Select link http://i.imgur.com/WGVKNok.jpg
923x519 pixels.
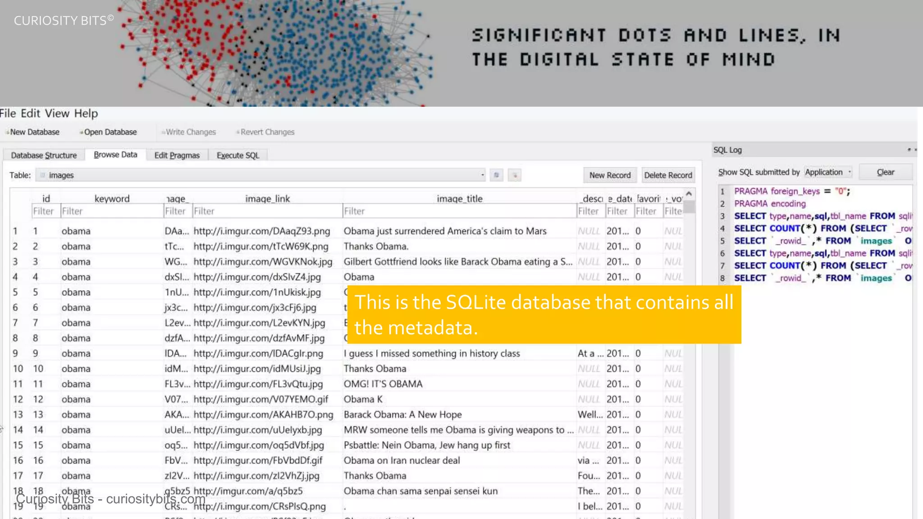[263, 262]
